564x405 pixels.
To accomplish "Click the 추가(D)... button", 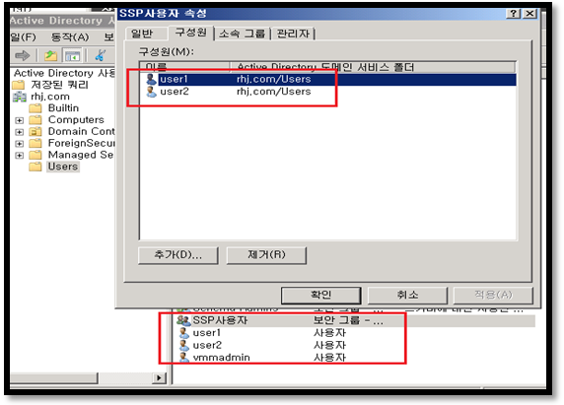I will tap(178, 255).
